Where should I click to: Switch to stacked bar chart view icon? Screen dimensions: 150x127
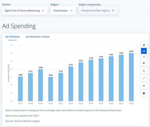pos(144,45)
